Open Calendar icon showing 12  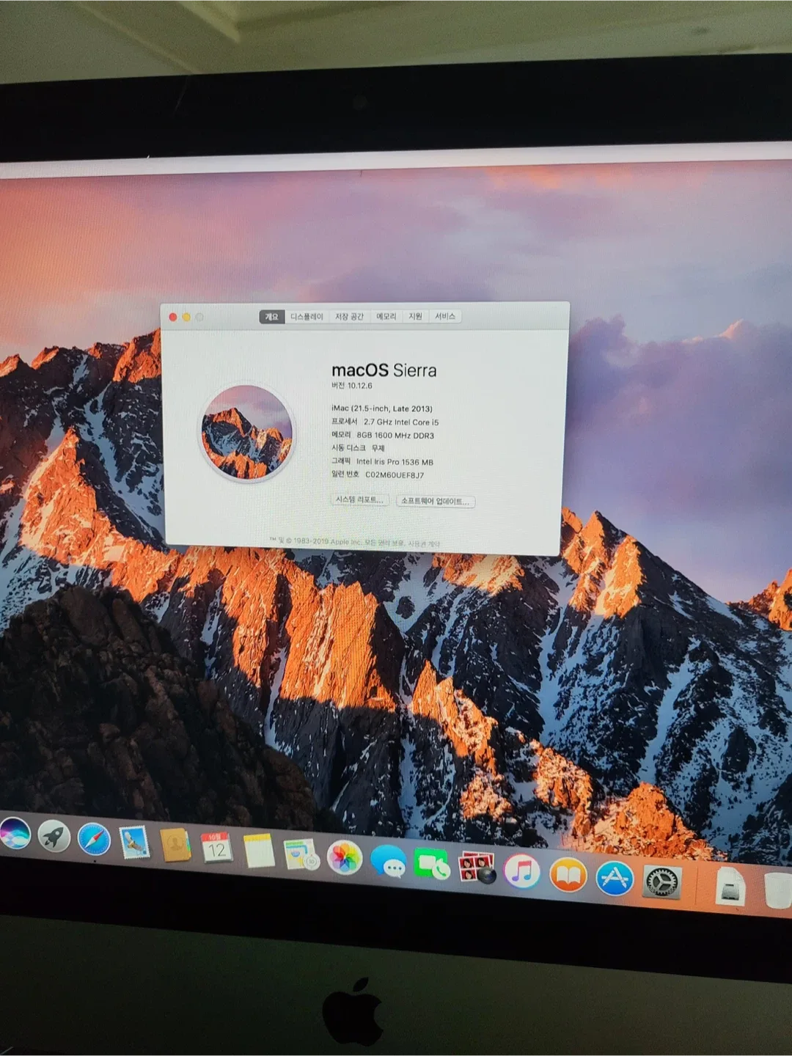tap(216, 848)
